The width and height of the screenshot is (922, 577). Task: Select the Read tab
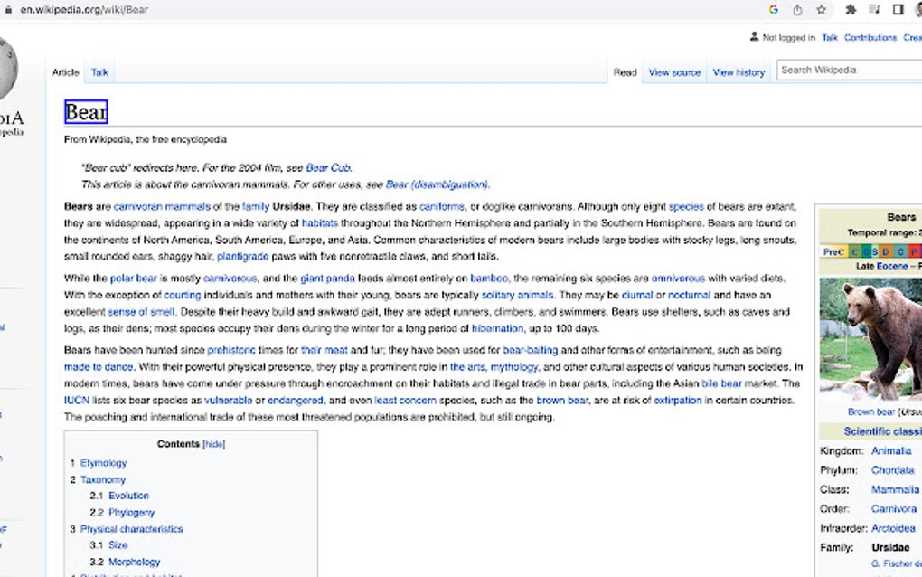click(625, 72)
